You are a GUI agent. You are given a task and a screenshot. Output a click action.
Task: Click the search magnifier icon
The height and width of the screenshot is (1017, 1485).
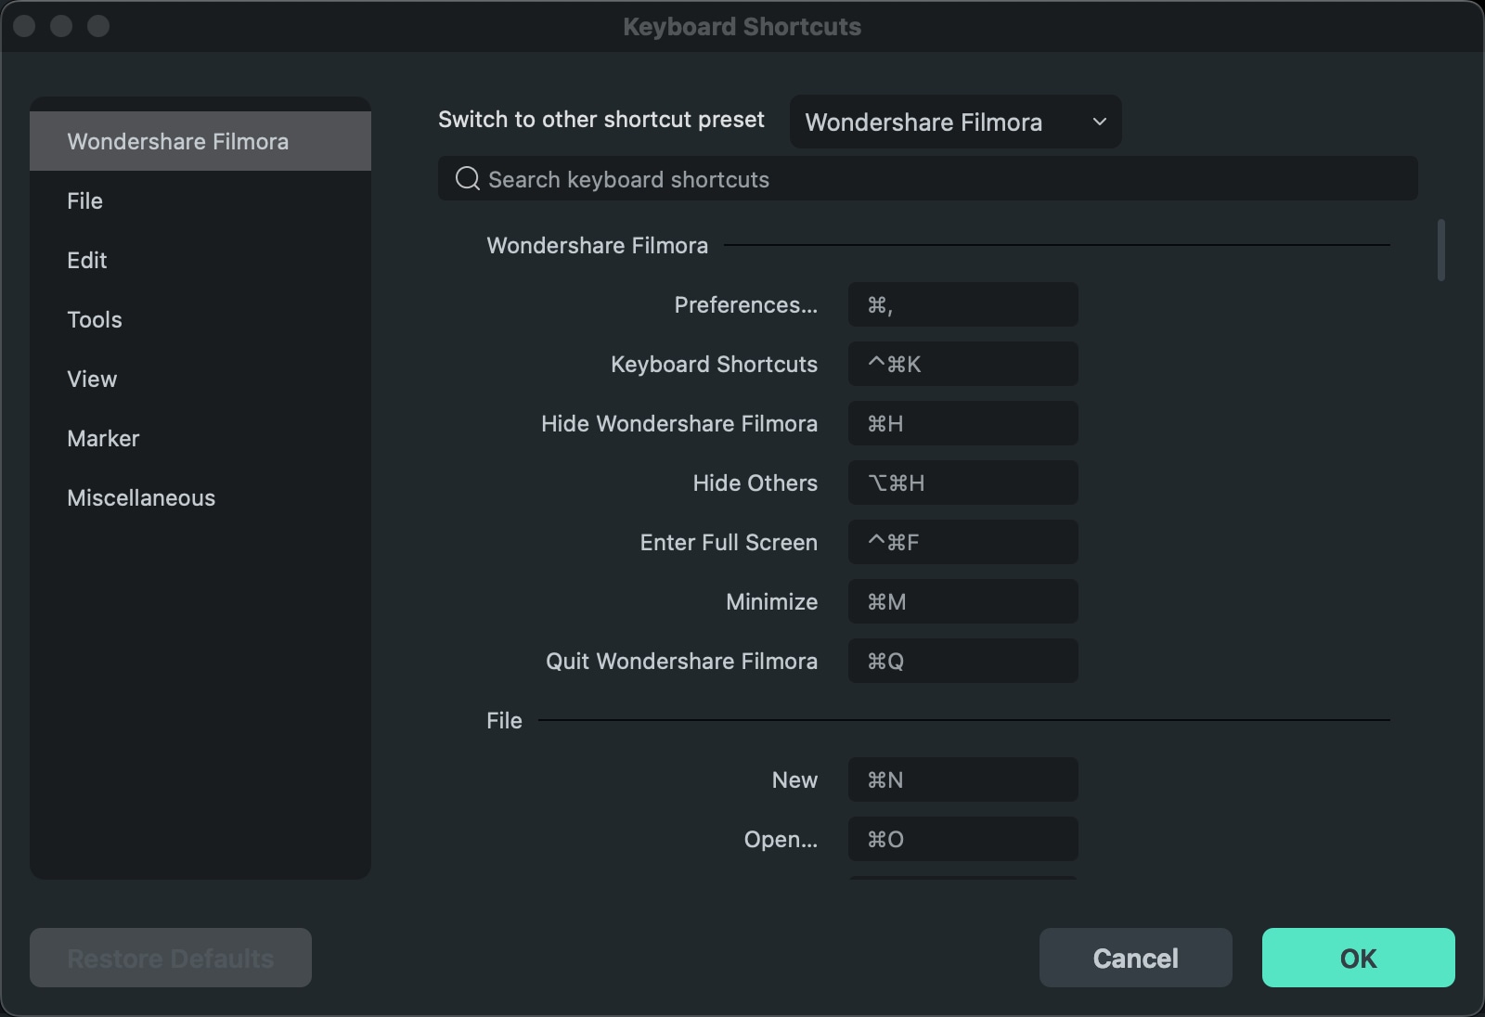pos(467,178)
